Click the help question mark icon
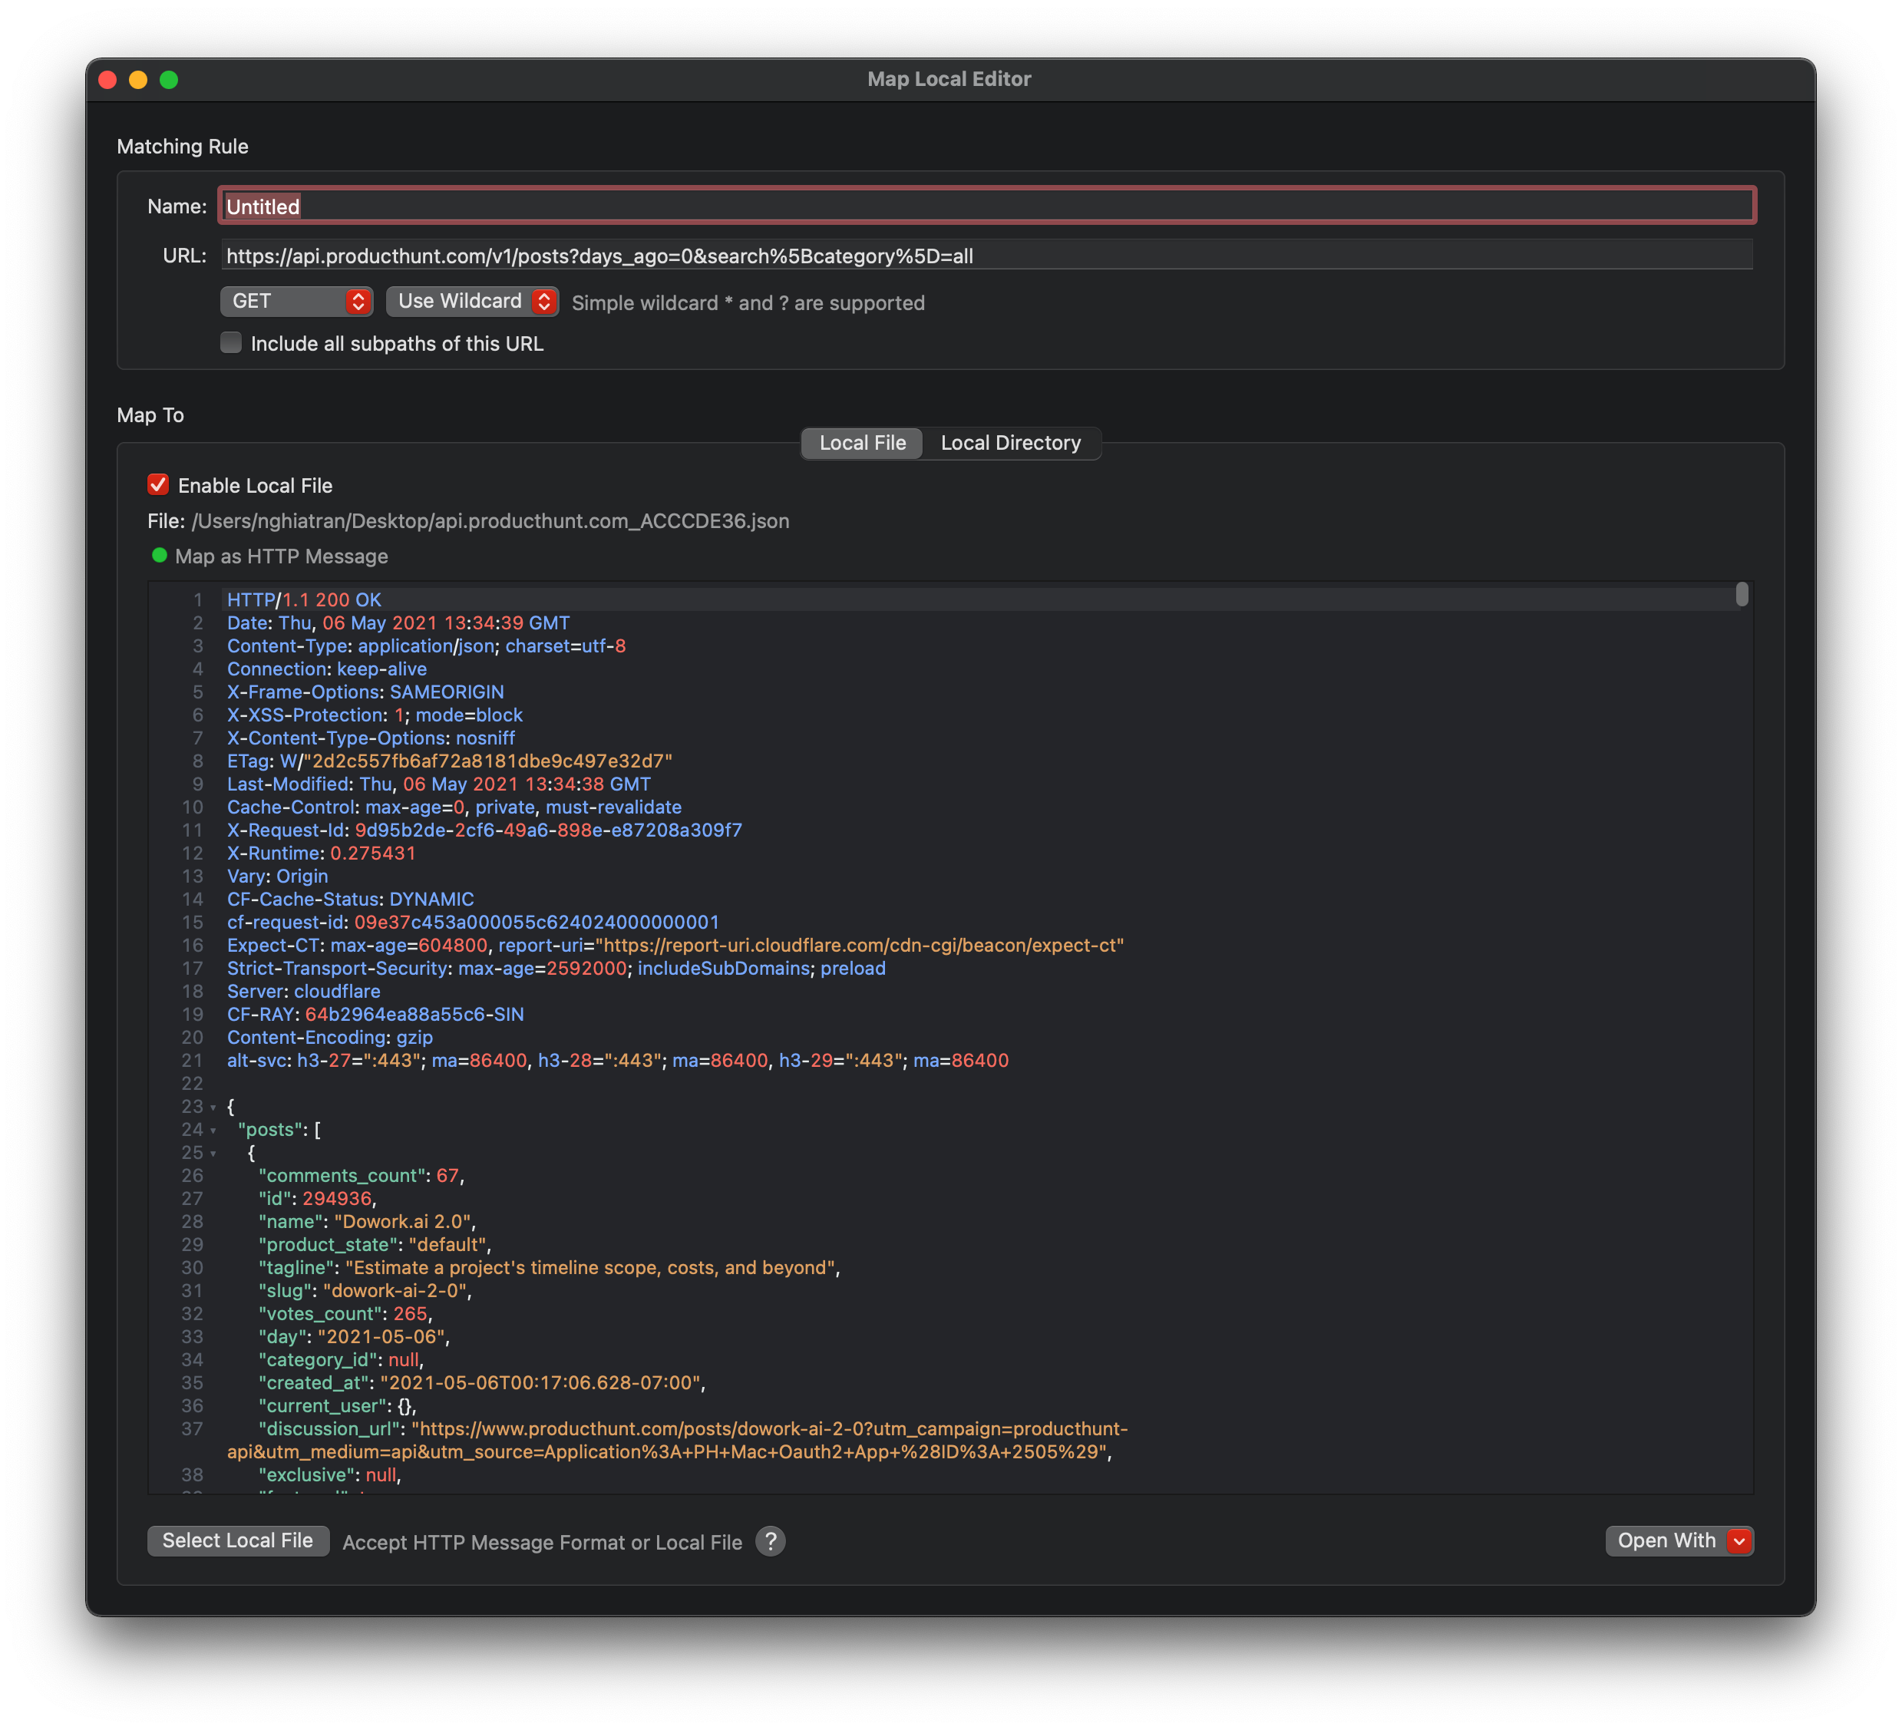This screenshot has height=1730, width=1902. coord(770,1541)
